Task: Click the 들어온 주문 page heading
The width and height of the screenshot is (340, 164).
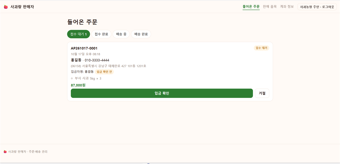Action: pos(82,22)
